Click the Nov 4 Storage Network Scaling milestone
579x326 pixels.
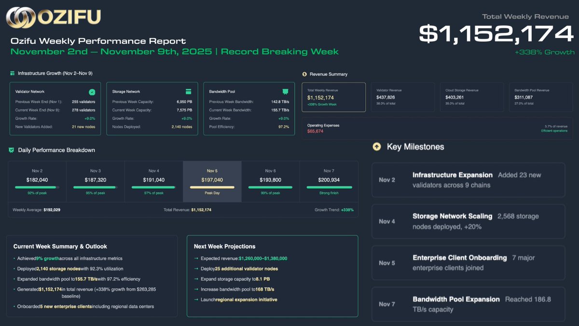pos(469,221)
